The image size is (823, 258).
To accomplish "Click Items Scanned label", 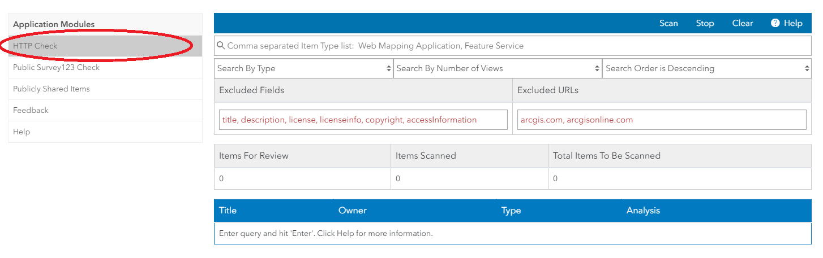I will pyautogui.click(x=426, y=156).
